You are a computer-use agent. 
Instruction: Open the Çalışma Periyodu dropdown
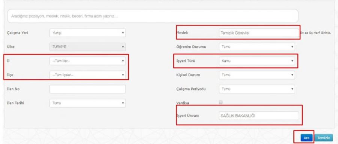pyautogui.click(x=257, y=89)
